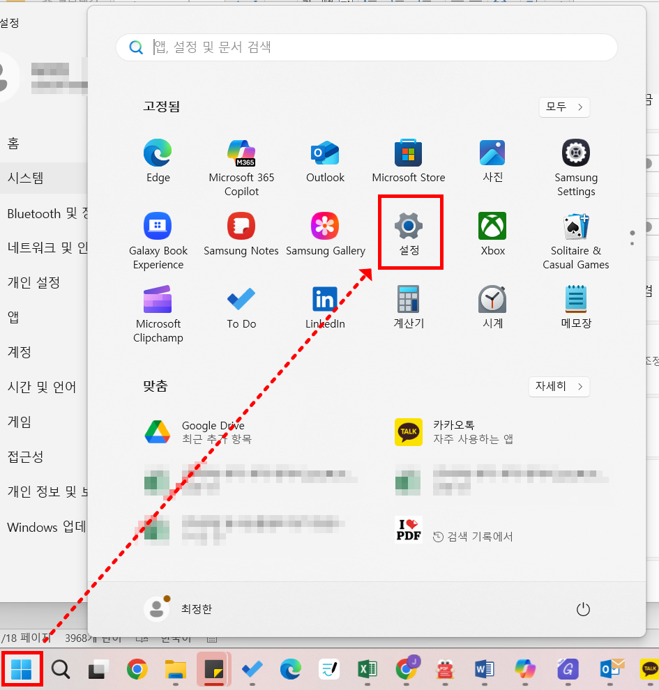Open 네트워크 category in Settings sidebar
This screenshot has height=690, width=659.
pos(47,247)
